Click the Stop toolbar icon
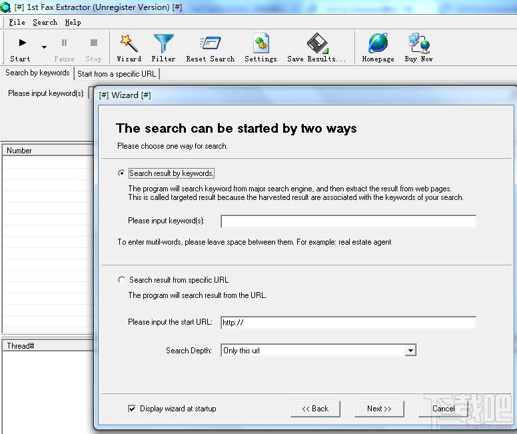Screen dimensions: 517x434 point(94,43)
